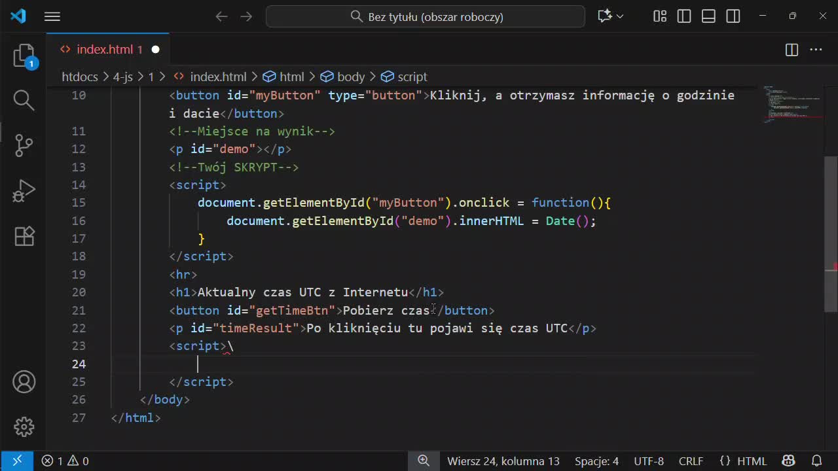
Task: Open the Run and Debug view
Action: click(x=24, y=190)
